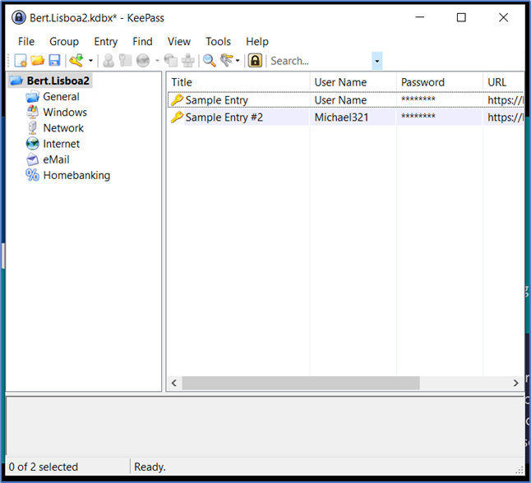
Task: Click the New database toolbar icon
Action: point(21,61)
